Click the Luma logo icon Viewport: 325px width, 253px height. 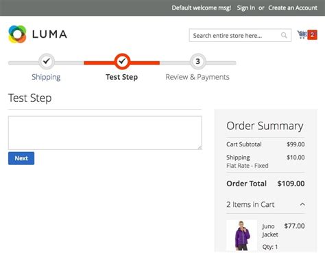tap(17, 34)
